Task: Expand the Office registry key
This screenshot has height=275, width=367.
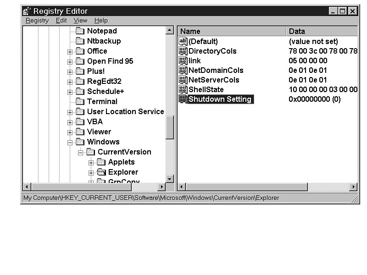Action: 70,51
